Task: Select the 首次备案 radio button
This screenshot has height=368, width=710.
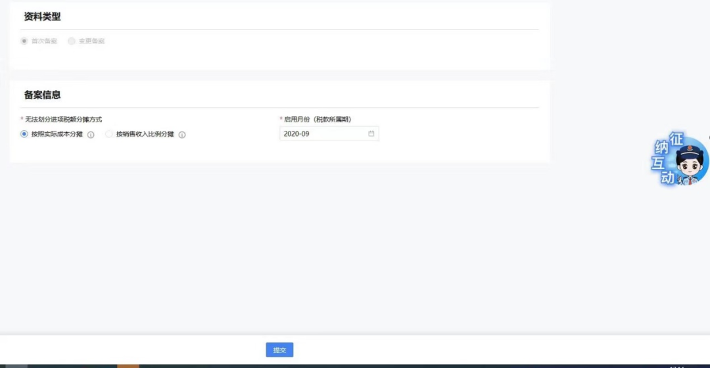Action: (x=24, y=41)
